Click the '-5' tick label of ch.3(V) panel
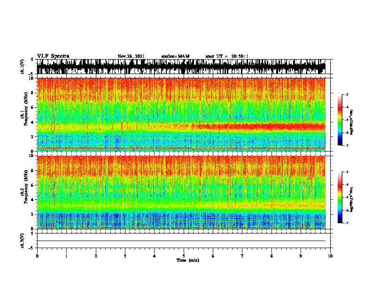The height and width of the screenshot is (287, 372). click(31, 248)
